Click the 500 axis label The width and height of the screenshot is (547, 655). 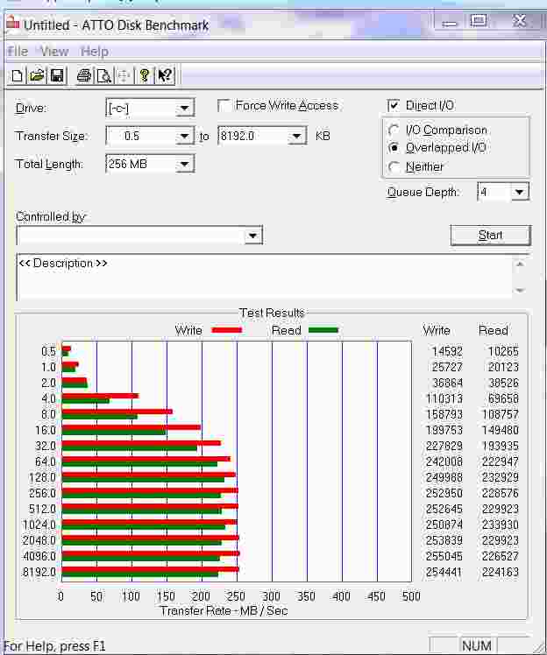[411, 596]
